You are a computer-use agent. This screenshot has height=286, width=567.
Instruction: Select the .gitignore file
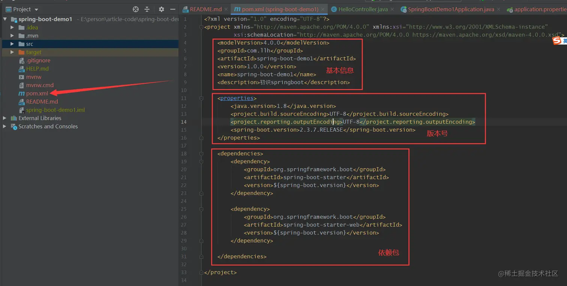point(38,60)
